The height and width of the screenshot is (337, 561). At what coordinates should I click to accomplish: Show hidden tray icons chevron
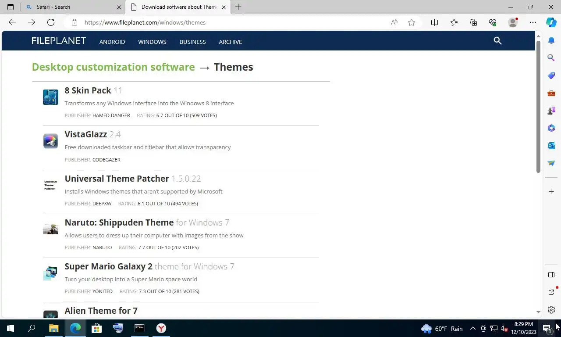473,328
